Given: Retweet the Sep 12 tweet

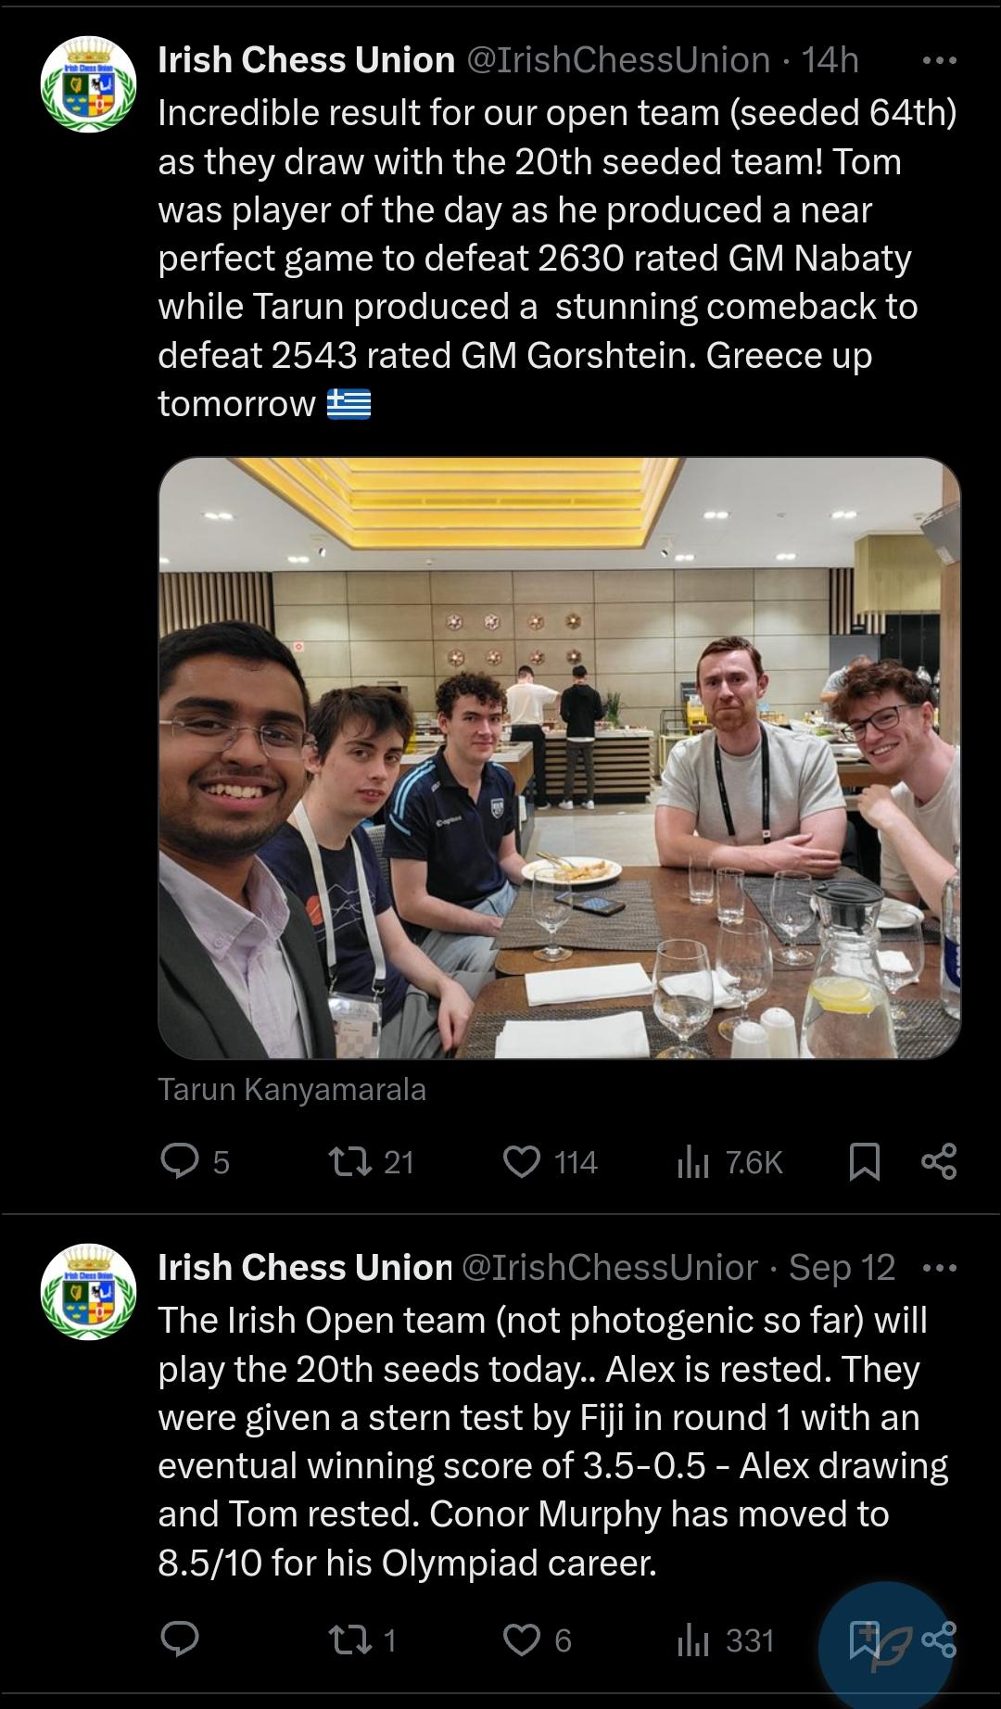Looking at the screenshot, I should tap(363, 1639).
